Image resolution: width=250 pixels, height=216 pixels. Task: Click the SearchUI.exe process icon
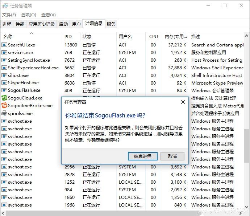[4, 45]
